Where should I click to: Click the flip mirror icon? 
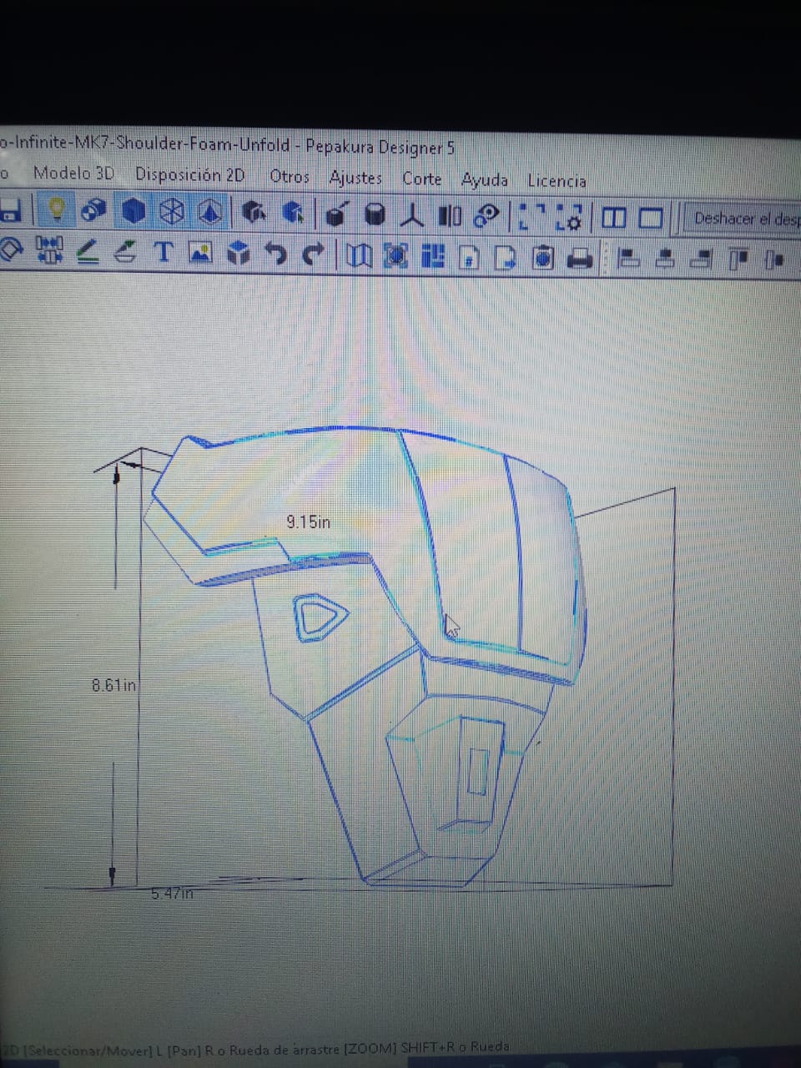(x=450, y=216)
